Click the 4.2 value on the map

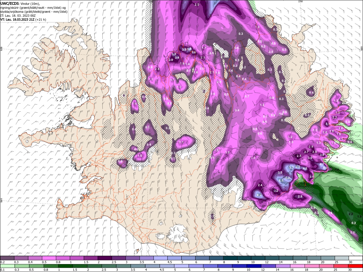click(x=305, y=168)
